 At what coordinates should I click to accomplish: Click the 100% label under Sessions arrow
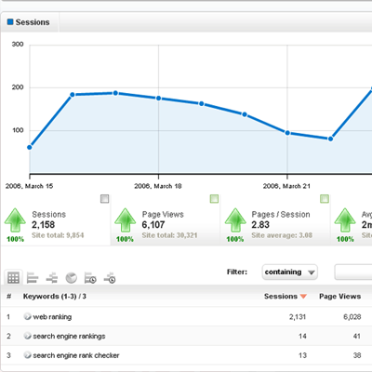[x=15, y=239]
